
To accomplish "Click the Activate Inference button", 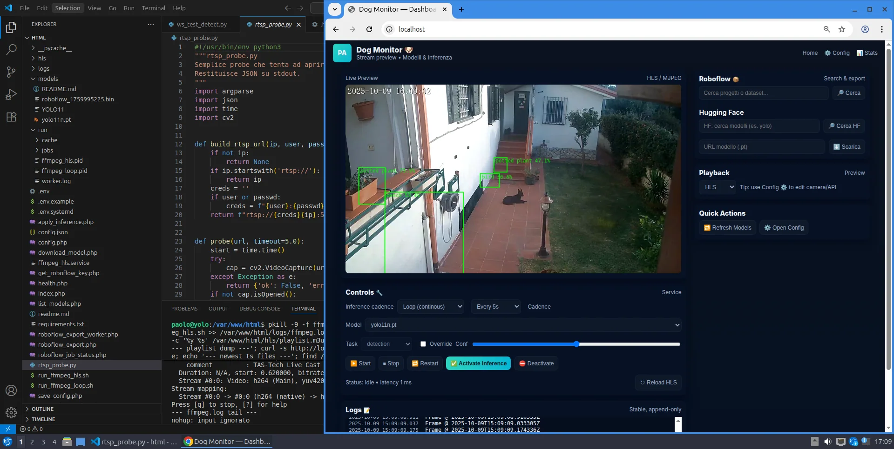I will pyautogui.click(x=478, y=363).
